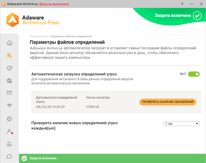Click the signature count '11189123'
Viewport: 206px width, 163px height.
(x=93, y=107)
